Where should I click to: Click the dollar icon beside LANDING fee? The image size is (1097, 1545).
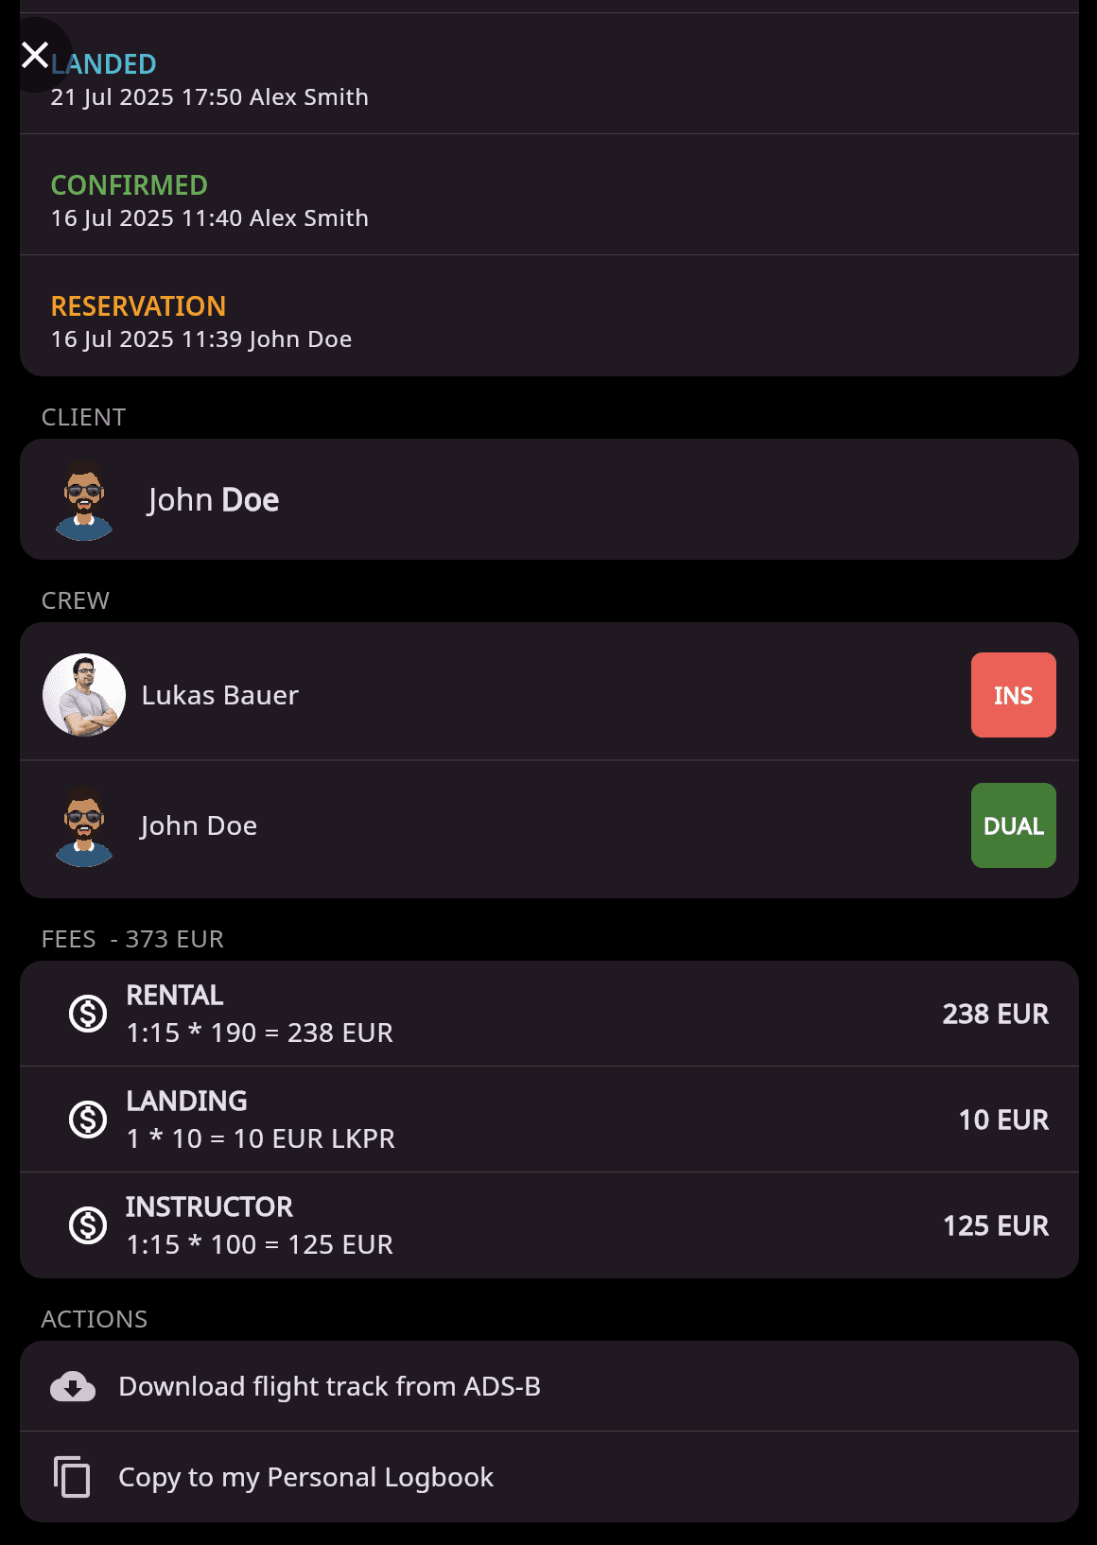(x=88, y=1120)
